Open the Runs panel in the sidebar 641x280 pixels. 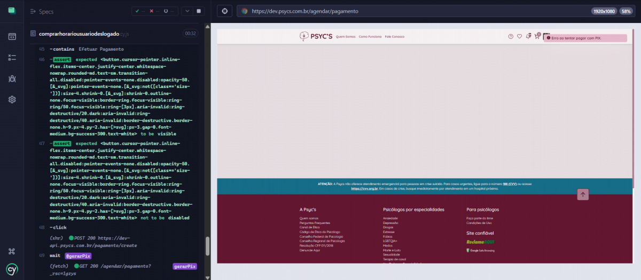point(12,58)
